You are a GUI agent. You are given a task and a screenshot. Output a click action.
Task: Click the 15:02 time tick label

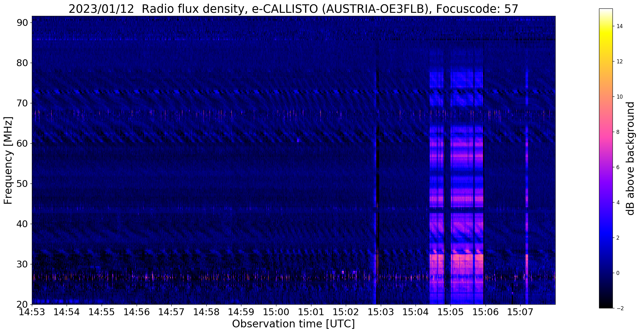(x=346, y=312)
